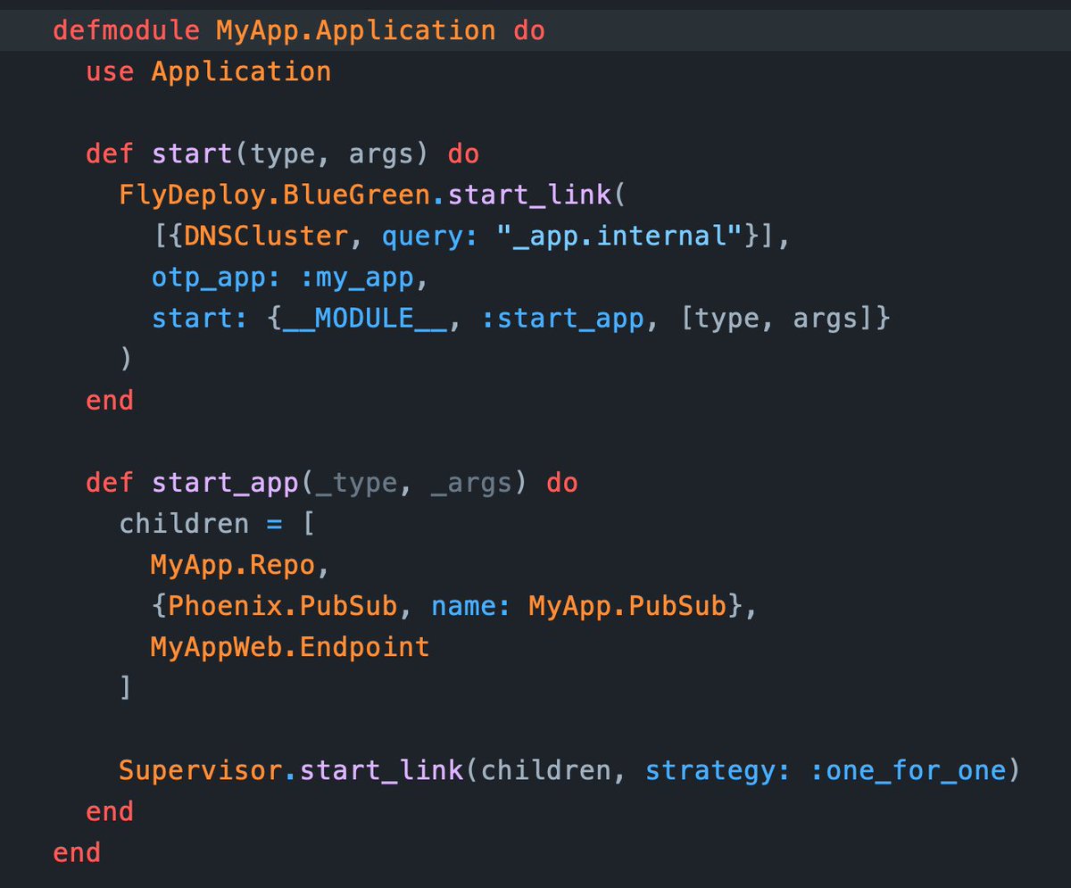Viewport: 1071px width, 888px height.
Task: Click "start_link" after Supervisor
Action: [381, 770]
